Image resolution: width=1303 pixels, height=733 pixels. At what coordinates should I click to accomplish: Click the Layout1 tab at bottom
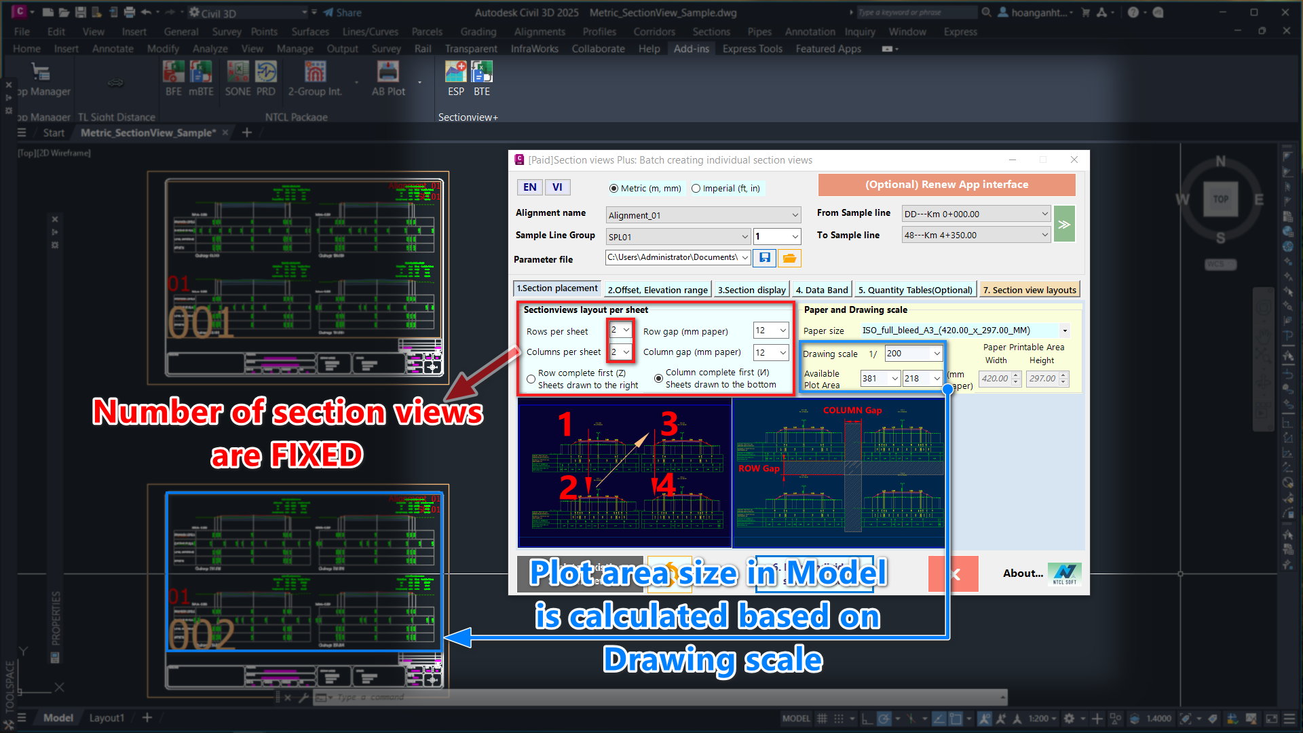(x=107, y=717)
